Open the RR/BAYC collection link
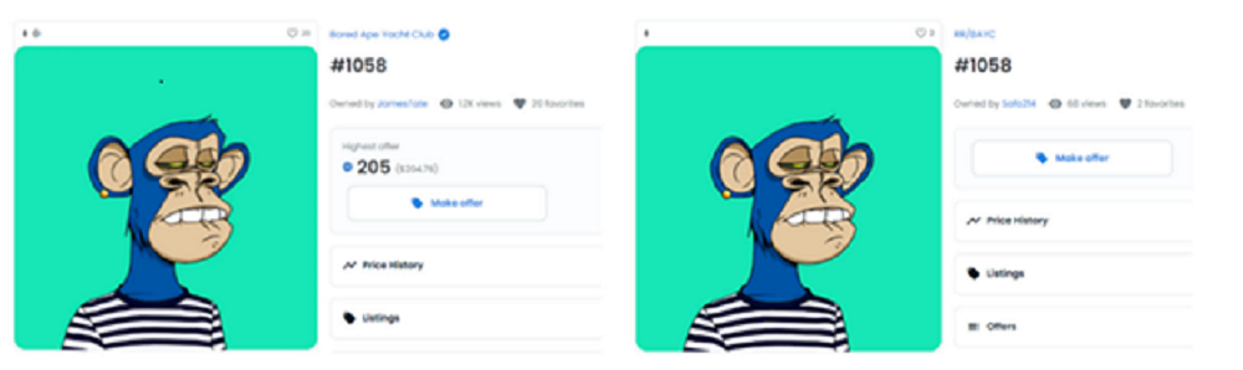Viewport: 1243px width, 370px height. pos(975,34)
